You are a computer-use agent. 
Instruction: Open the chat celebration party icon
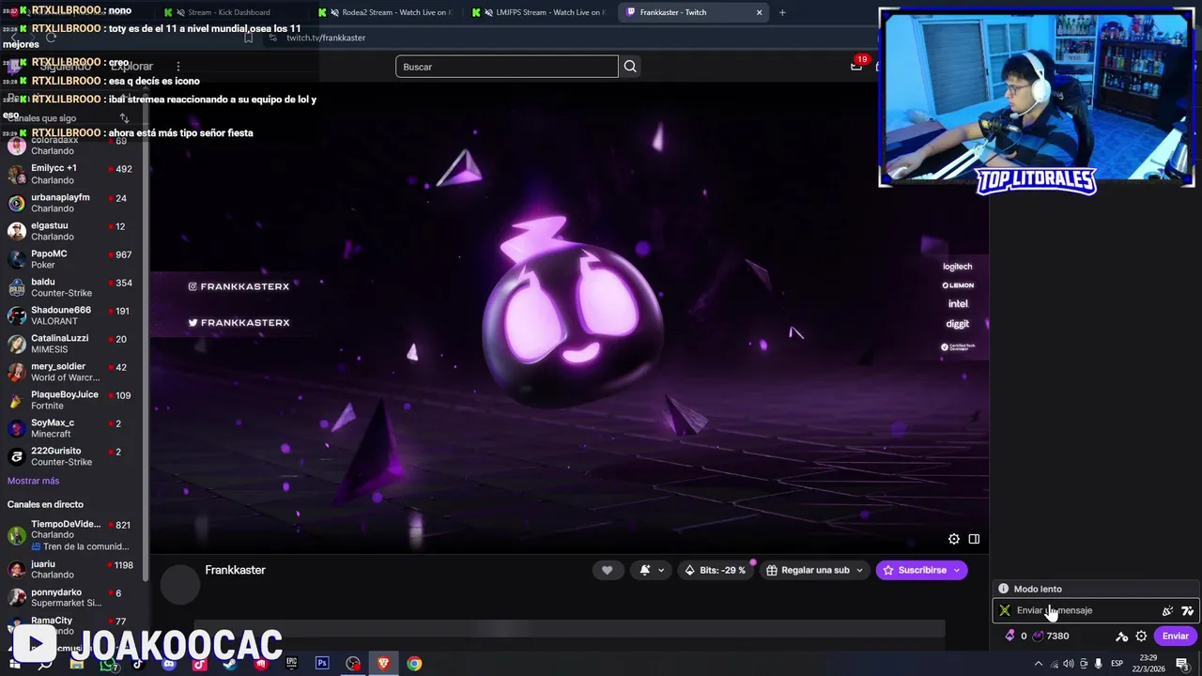click(x=1167, y=610)
